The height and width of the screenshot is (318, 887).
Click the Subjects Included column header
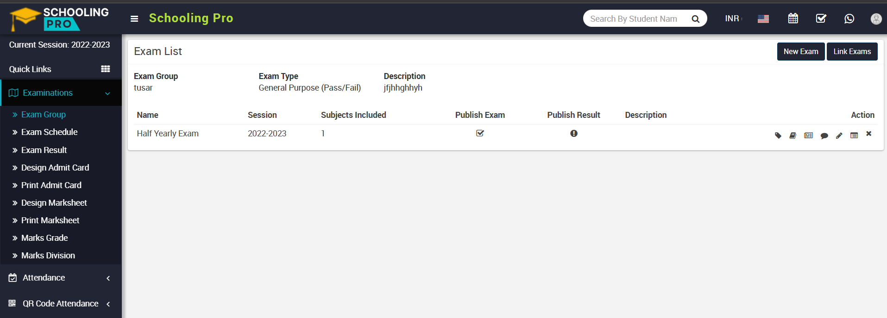pyautogui.click(x=353, y=115)
